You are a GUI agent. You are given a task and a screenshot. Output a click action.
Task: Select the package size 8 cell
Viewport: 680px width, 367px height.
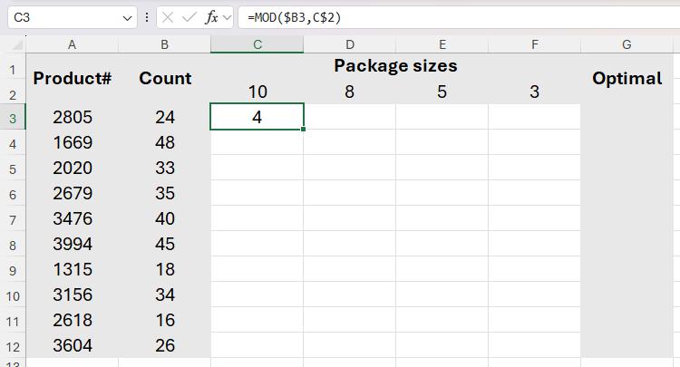tap(349, 92)
